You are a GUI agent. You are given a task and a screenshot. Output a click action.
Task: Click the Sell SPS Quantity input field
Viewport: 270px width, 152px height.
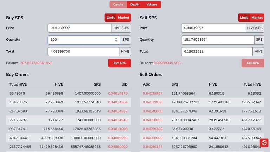[x=218, y=40]
